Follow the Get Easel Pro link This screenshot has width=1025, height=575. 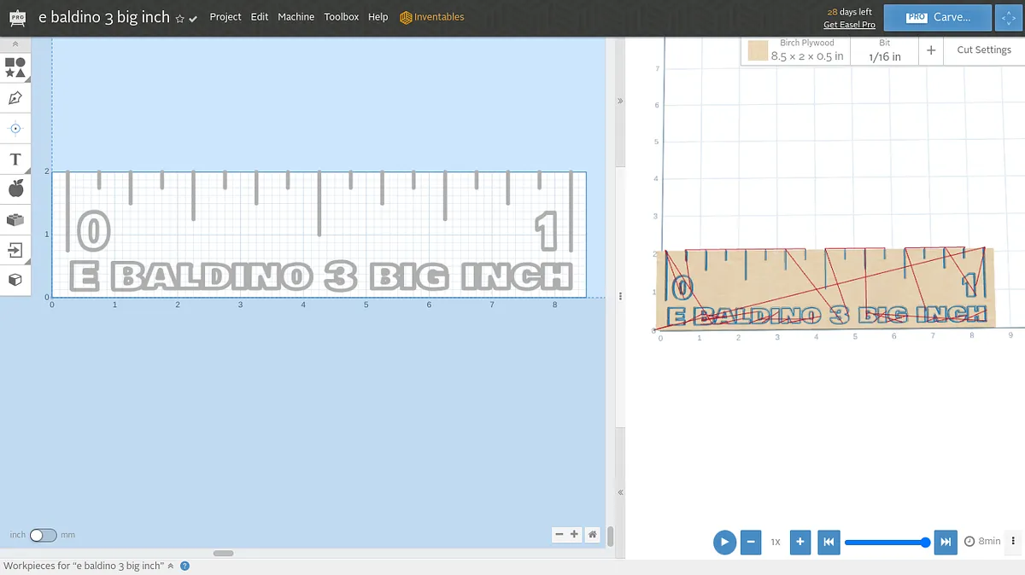click(x=849, y=25)
